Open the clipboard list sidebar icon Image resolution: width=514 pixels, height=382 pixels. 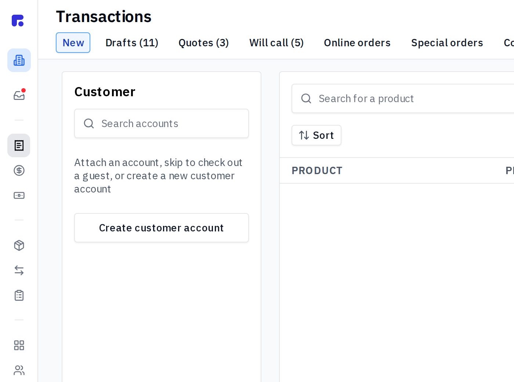(x=19, y=295)
